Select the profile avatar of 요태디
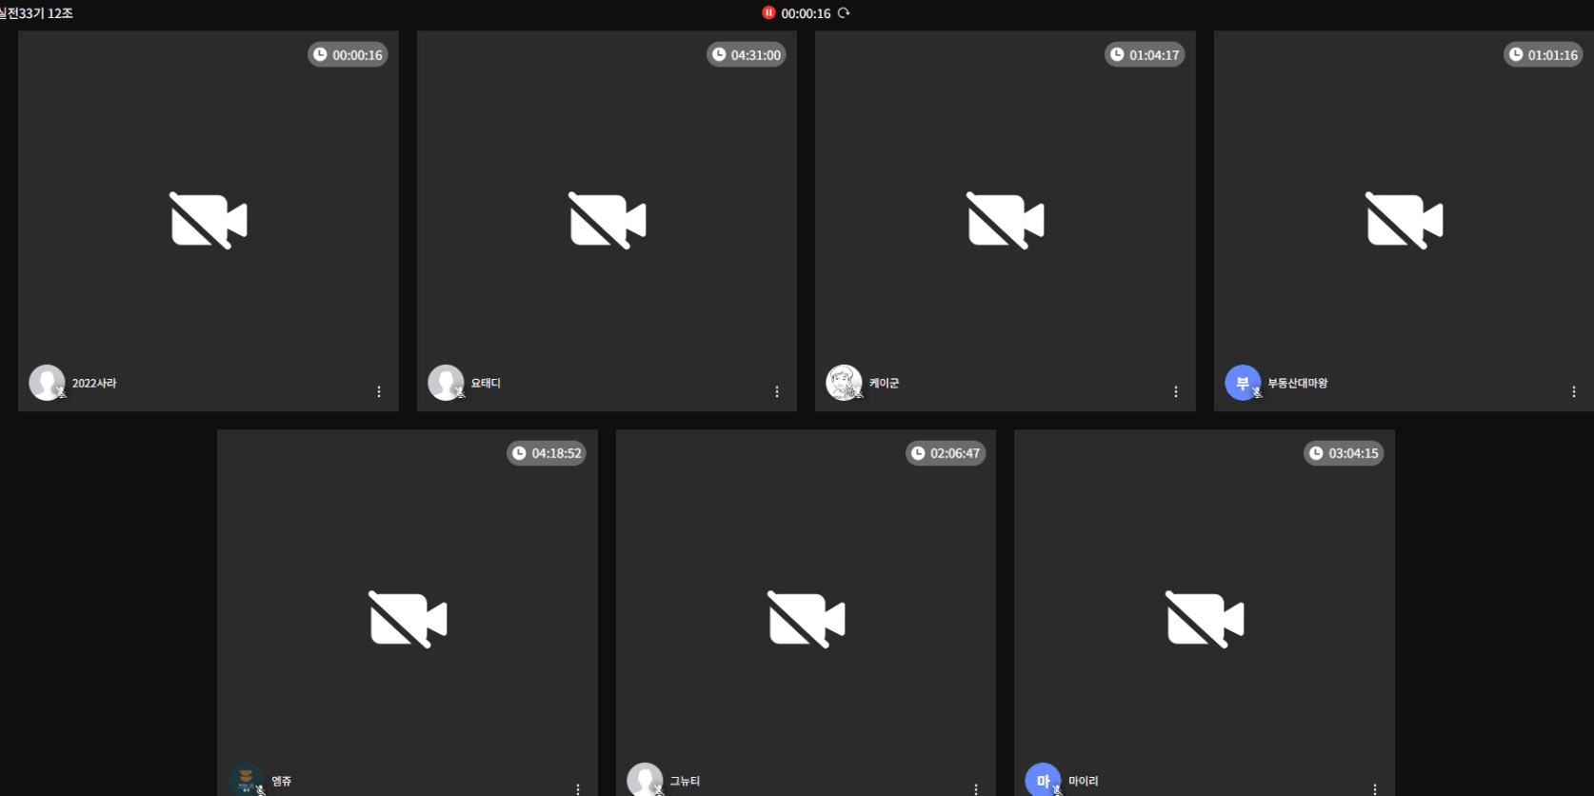Image resolution: width=1594 pixels, height=796 pixels. (x=446, y=383)
